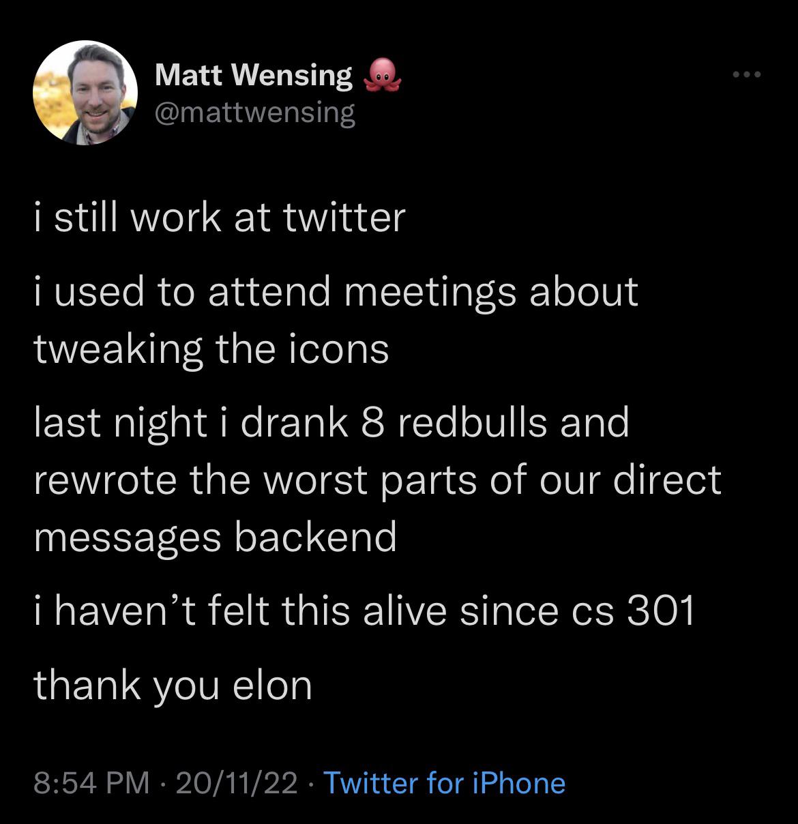Screen dimensions: 798x824
Task: Click the word "redbulls" in the tweet
Action: 470,423
